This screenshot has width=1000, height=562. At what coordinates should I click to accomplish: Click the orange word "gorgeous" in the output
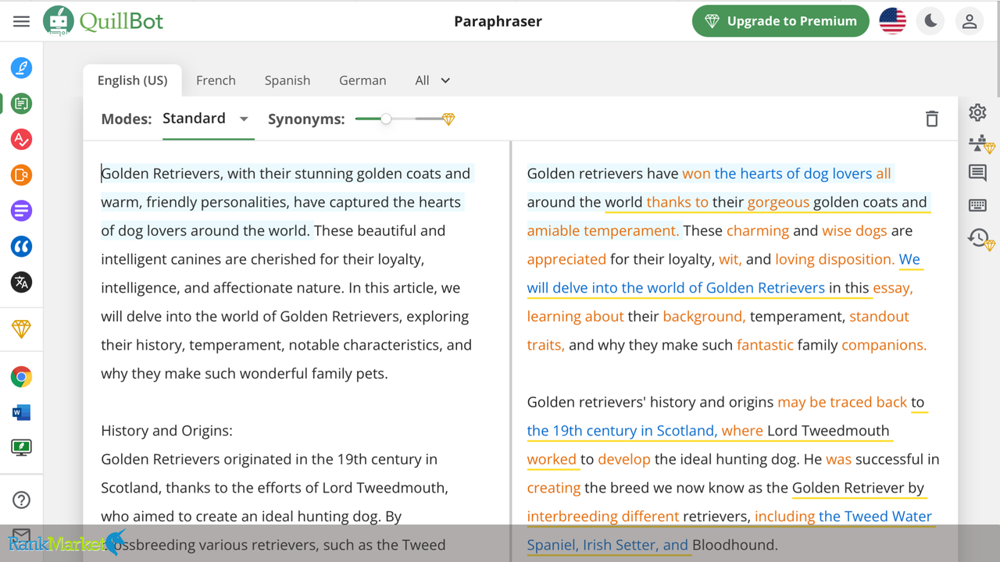[x=778, y=202]
